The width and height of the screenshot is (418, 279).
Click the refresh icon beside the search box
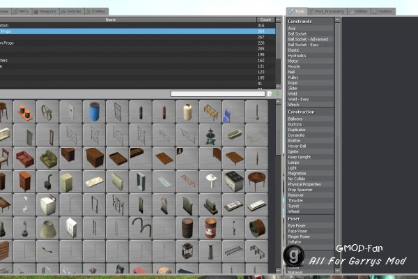point(277,93)
